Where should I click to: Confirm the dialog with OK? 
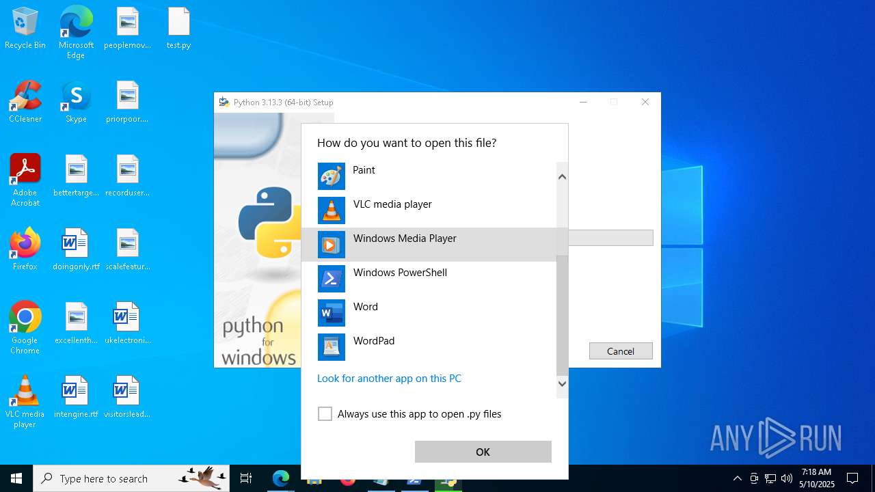[483, 452]
